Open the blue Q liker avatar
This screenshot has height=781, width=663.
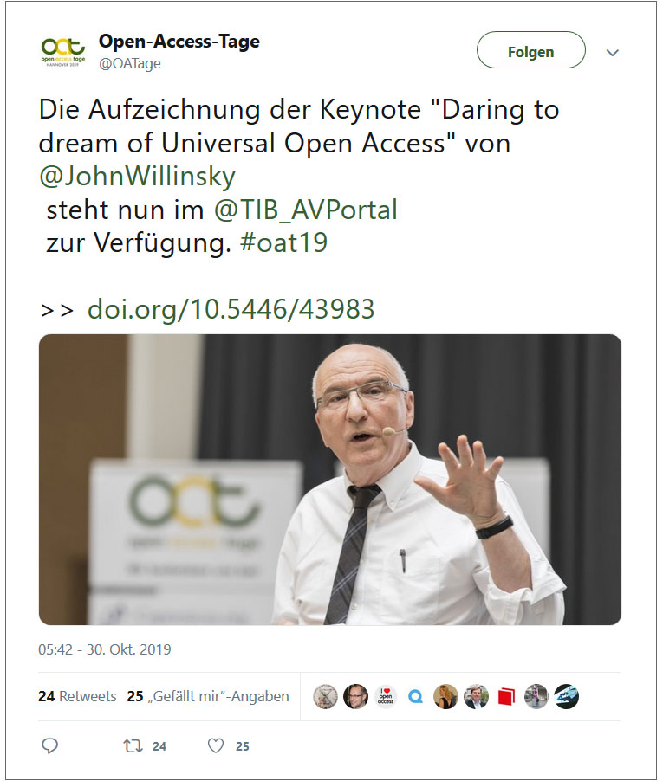pos(415,696)
